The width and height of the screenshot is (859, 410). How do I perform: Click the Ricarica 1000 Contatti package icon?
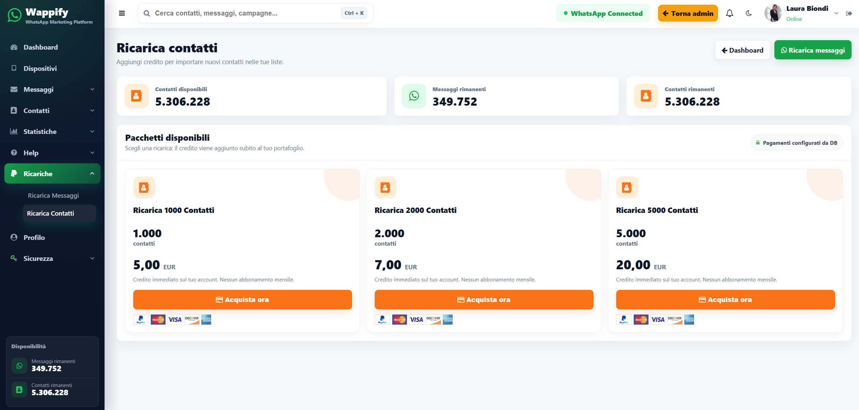(x=144, y=187)
